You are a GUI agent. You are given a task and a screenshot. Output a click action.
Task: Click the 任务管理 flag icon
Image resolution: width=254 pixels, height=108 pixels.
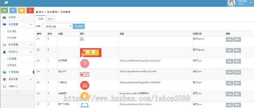(x=4, y=25)
